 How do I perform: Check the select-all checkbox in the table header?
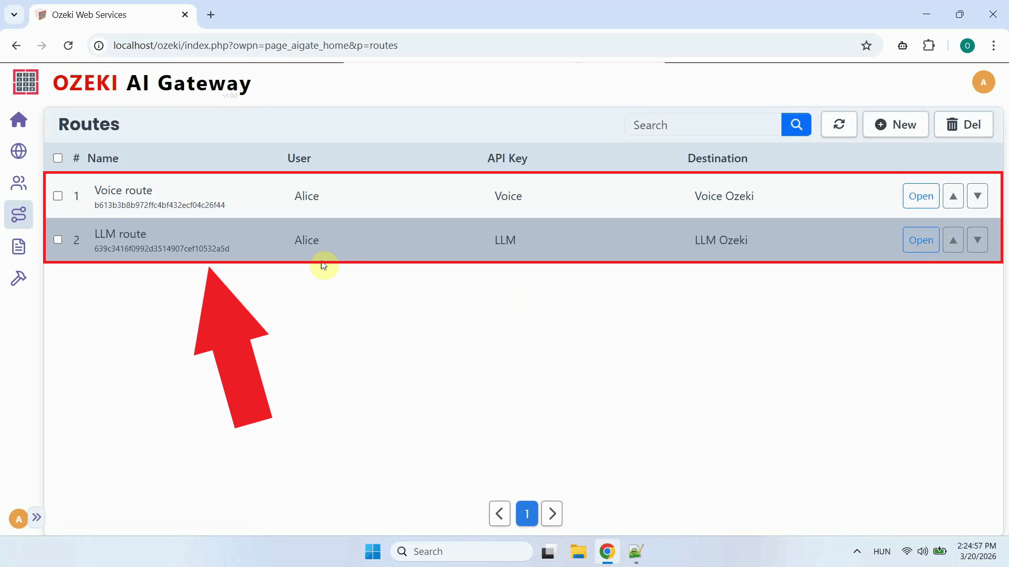58,157
